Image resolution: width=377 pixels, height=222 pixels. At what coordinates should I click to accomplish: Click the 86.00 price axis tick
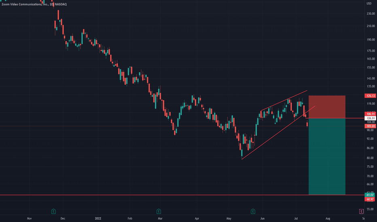pyautogui.click(x=370, y=148)
